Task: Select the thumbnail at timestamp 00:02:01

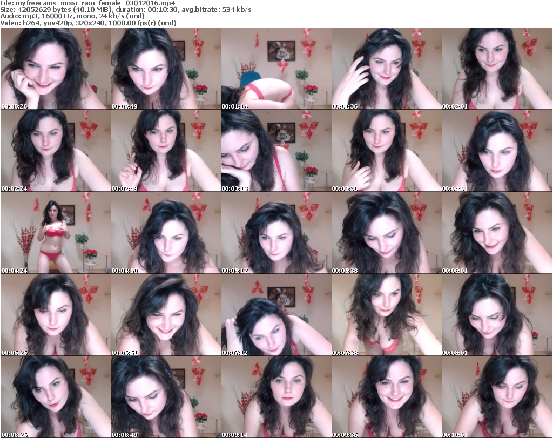Action: [497, 69]
